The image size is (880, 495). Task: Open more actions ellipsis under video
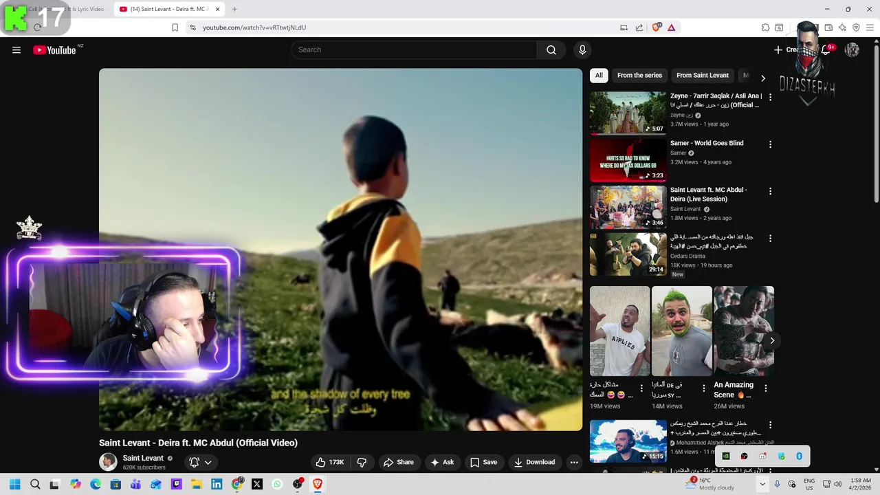(574, 462)
